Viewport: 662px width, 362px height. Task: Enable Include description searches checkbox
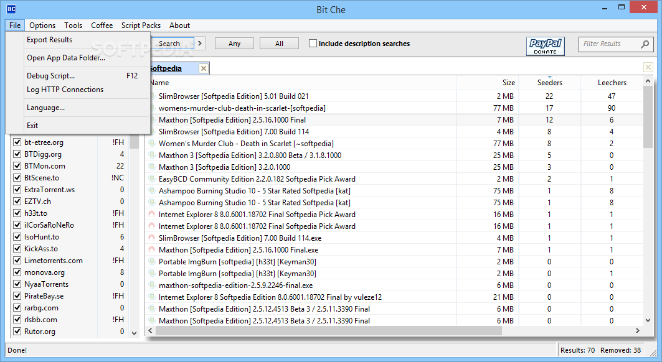pos(313,44)
